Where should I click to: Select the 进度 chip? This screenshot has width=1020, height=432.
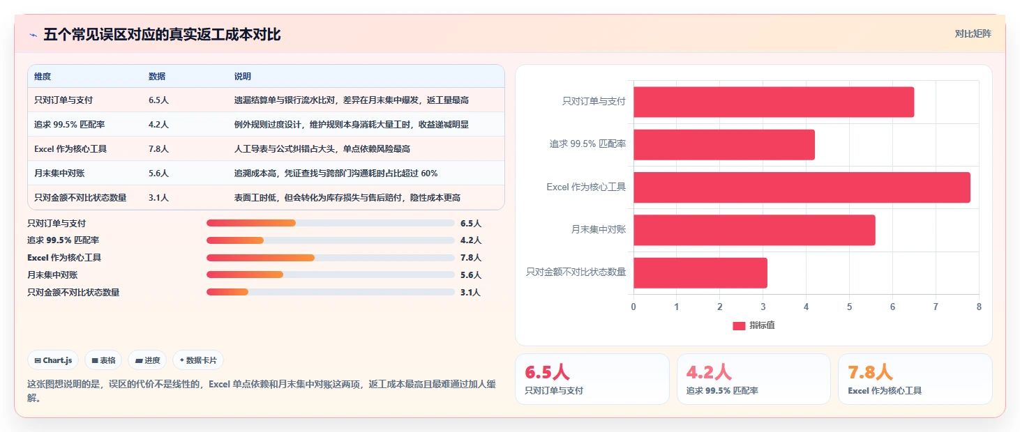click(148, 360)
